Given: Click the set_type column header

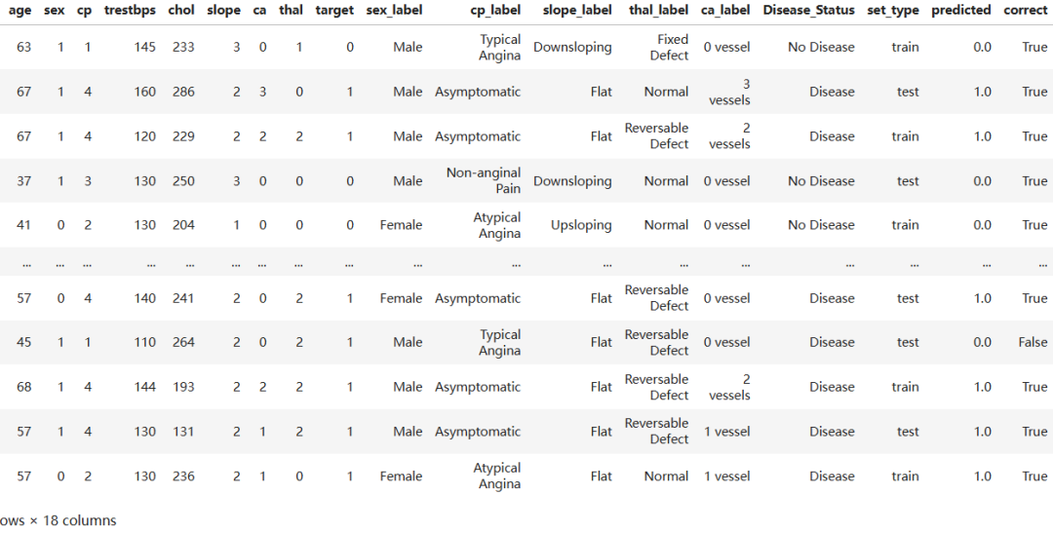Looking at the screenshot, I should coord(893,11).
